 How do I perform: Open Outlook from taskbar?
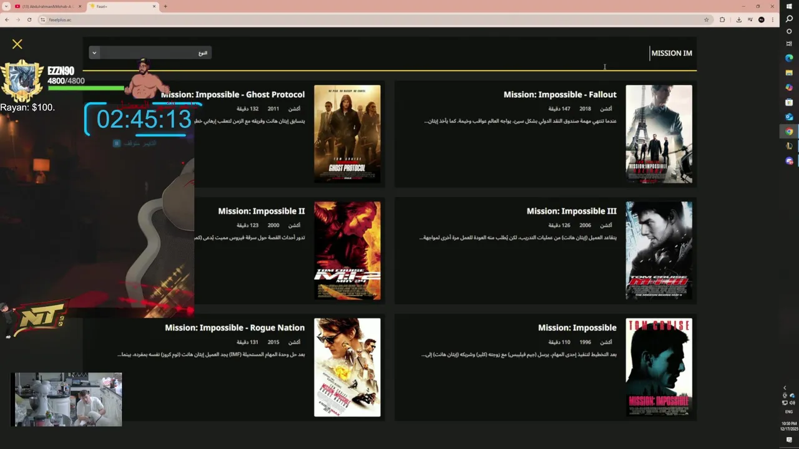pos(789,117)
